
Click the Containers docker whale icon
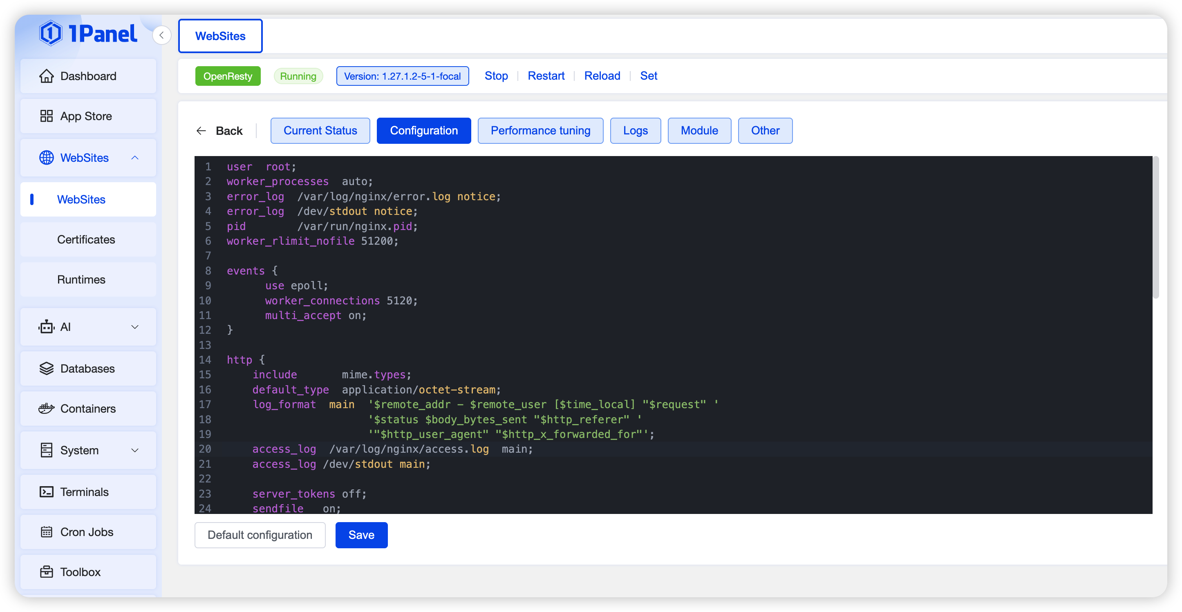46,409
